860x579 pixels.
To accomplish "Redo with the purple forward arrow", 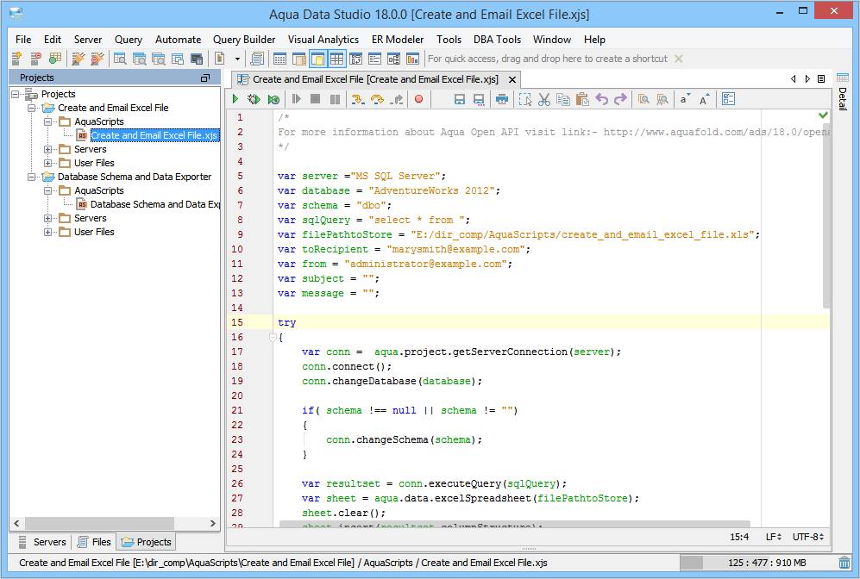I will click(x=620, y=99).
